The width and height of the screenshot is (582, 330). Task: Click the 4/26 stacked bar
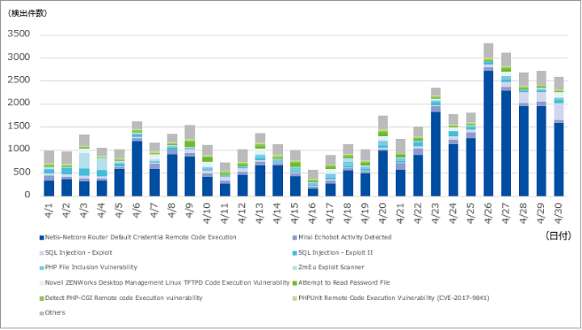[488, 120]
